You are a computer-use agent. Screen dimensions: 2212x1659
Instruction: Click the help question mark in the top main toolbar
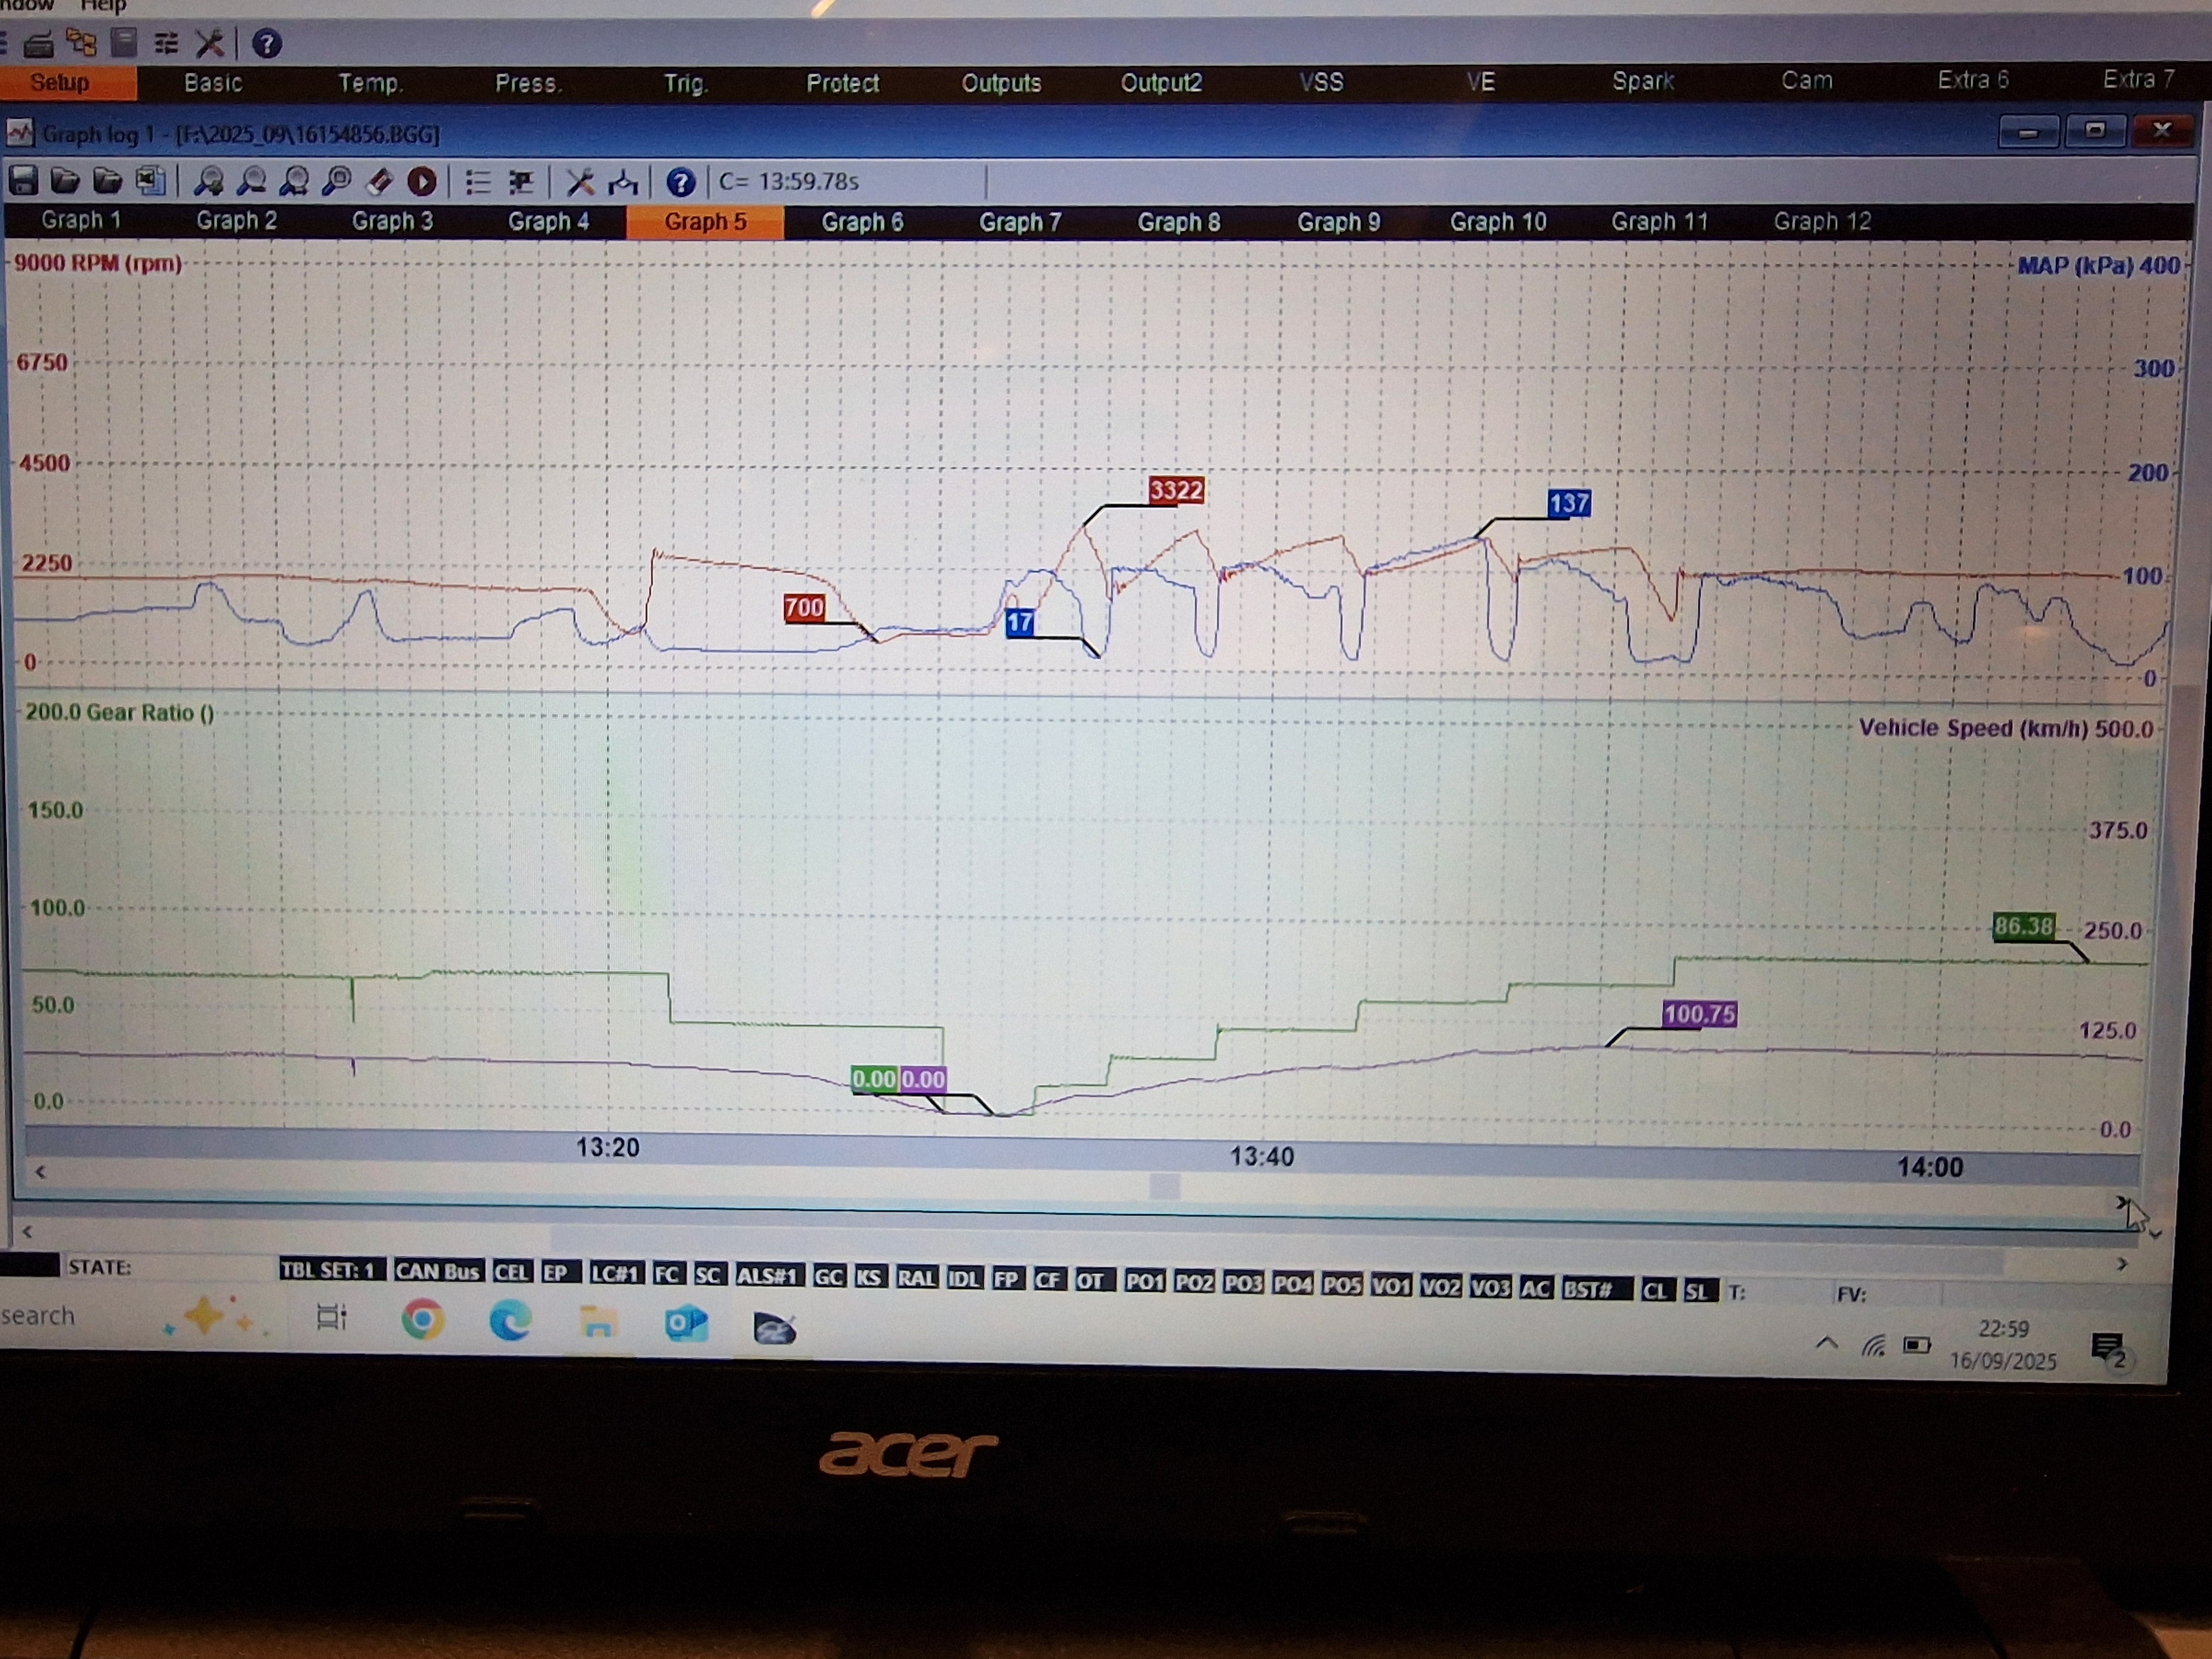266,43
